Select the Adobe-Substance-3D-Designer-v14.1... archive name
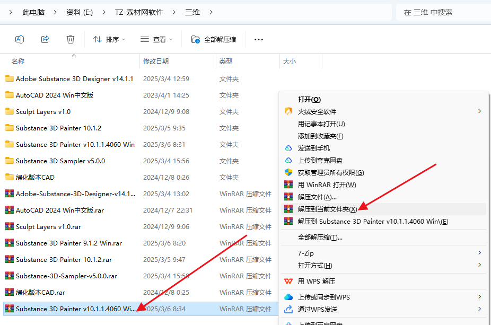 pos(75,194)
